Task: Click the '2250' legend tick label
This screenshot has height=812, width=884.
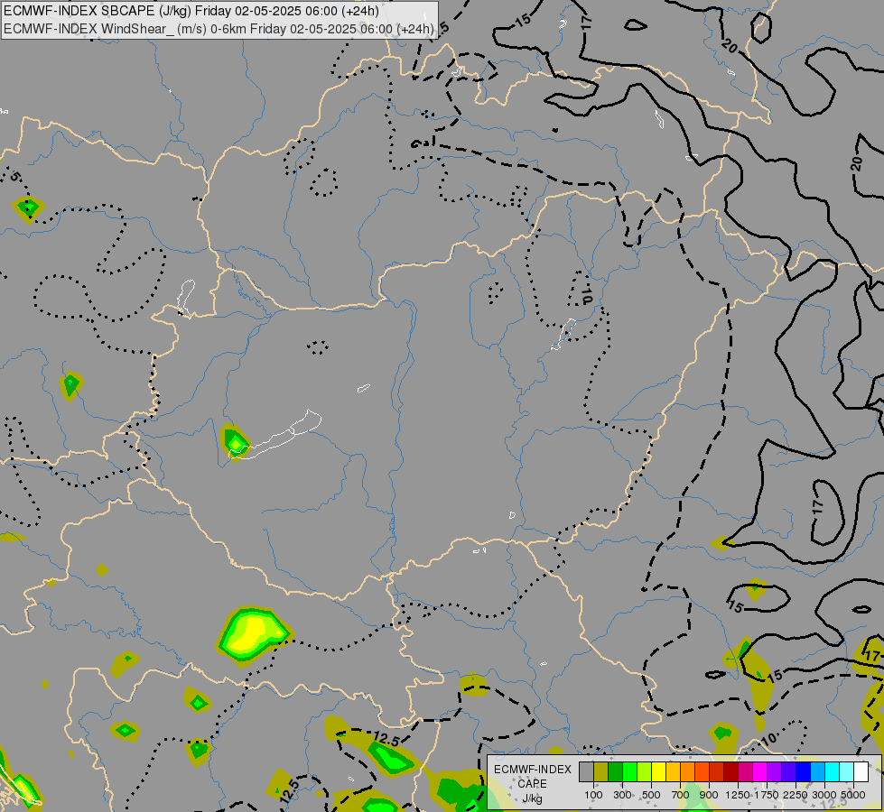Action: tap(796, 795)
